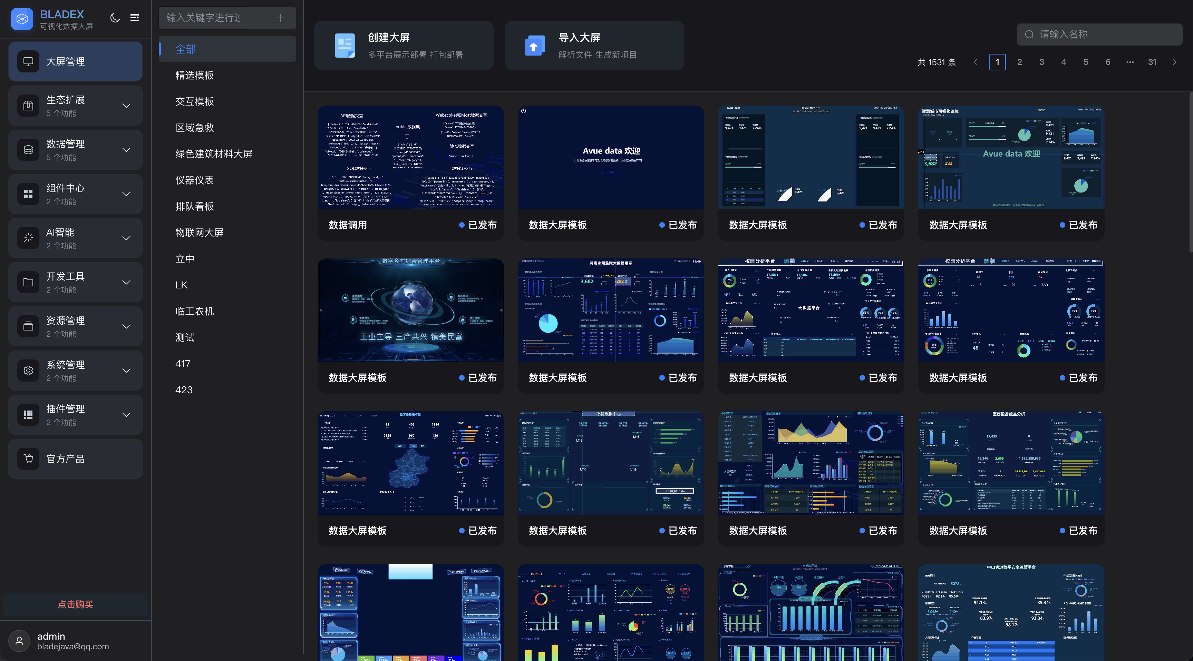Screen dimensions: 1193x661
Task: Select the 全部 category
Action: pos(227,49)
